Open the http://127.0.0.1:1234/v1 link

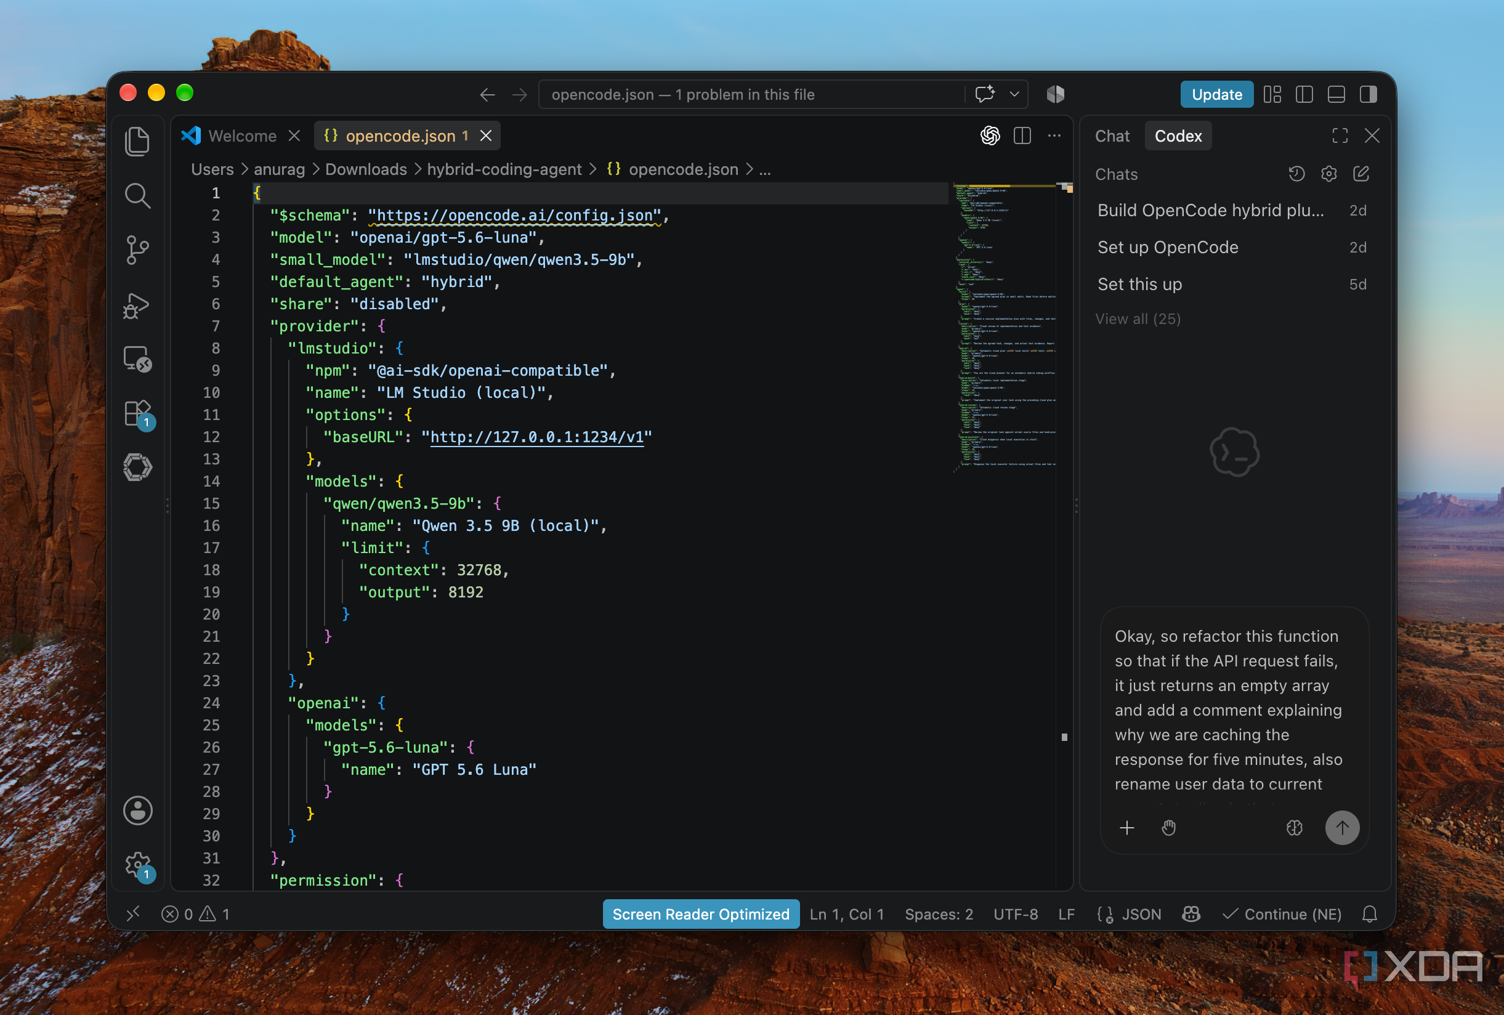click(536, 437)
